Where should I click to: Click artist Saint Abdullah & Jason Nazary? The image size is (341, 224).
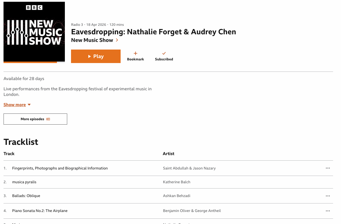[189, 168]
